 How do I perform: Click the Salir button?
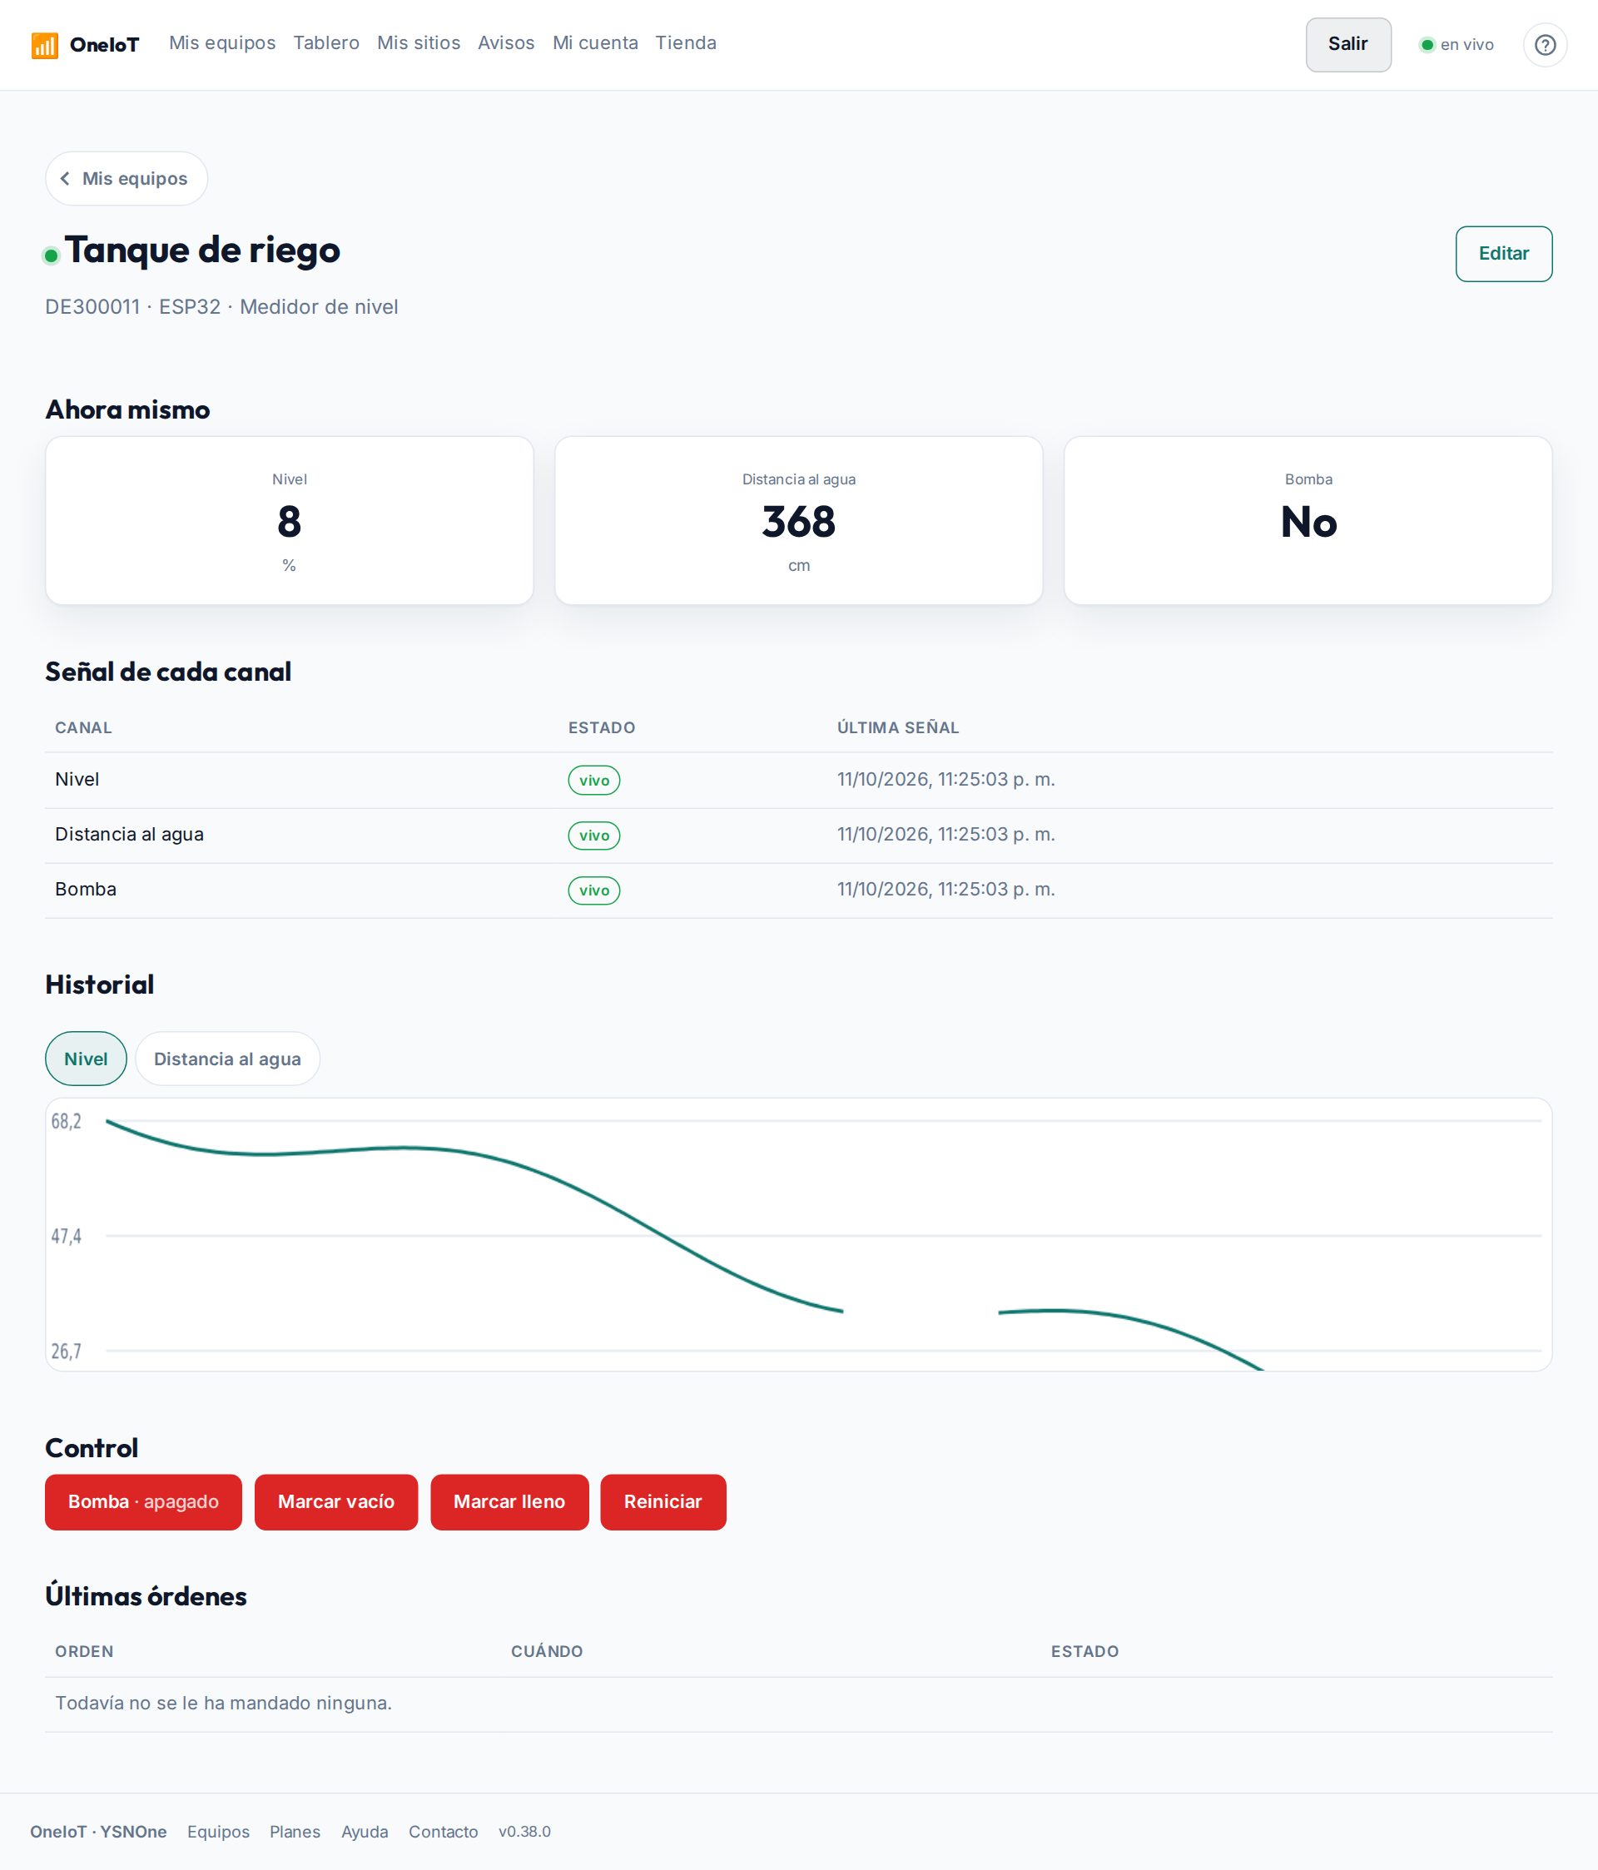click(1348, 44)
